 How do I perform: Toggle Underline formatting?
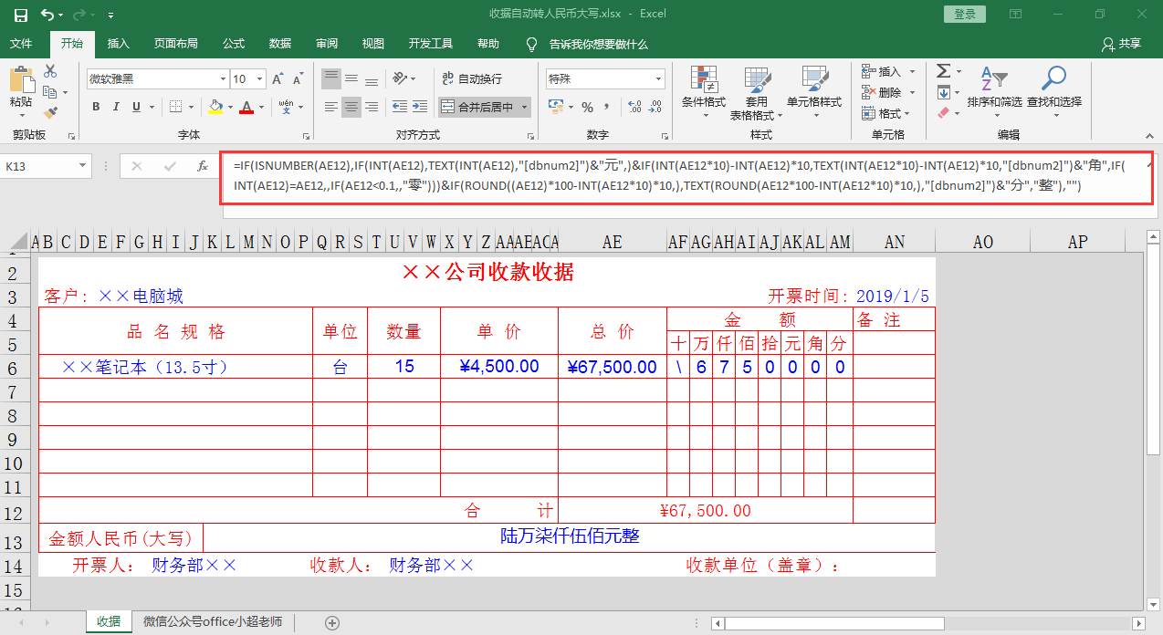pos(136,107)
